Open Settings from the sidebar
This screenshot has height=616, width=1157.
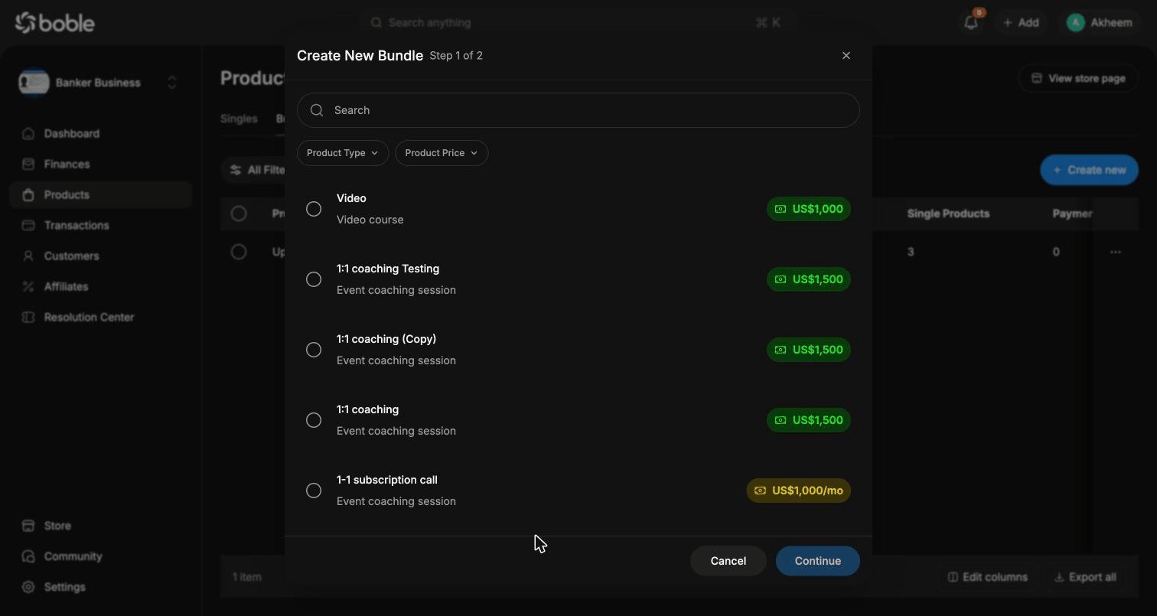(x=100, y=587)
